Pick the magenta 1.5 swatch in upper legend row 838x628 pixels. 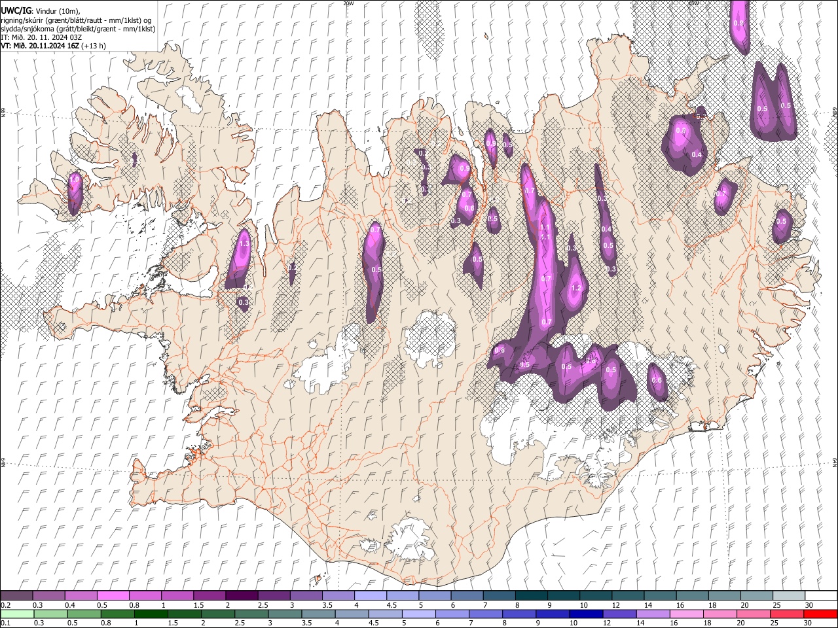[209, 596]
